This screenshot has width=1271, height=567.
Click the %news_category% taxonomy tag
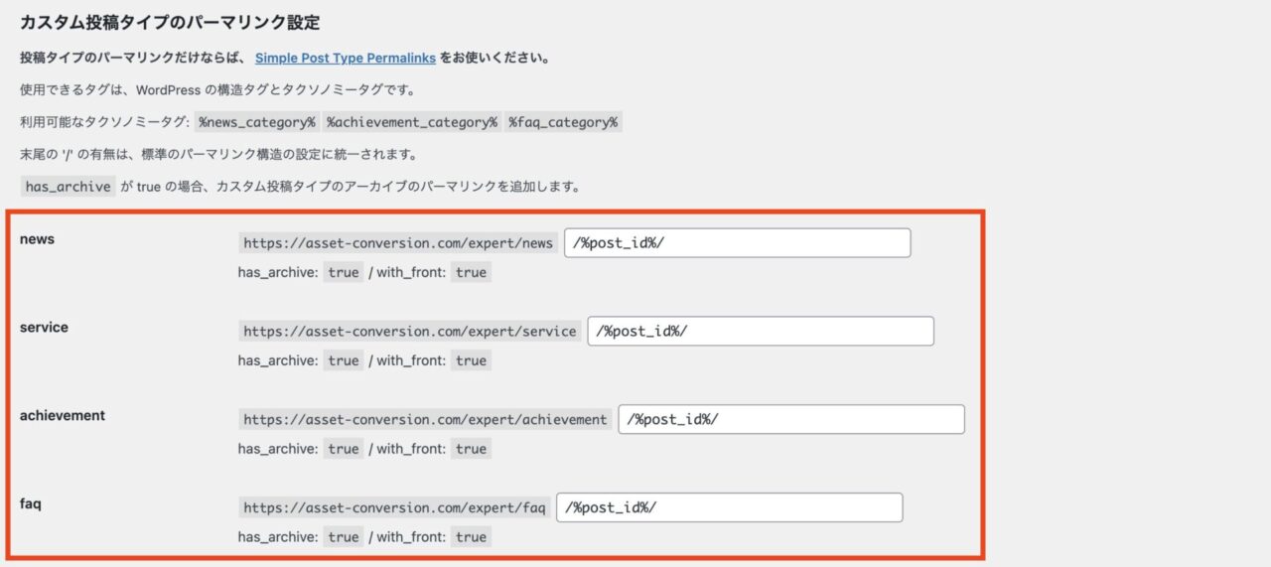(257, 122)
